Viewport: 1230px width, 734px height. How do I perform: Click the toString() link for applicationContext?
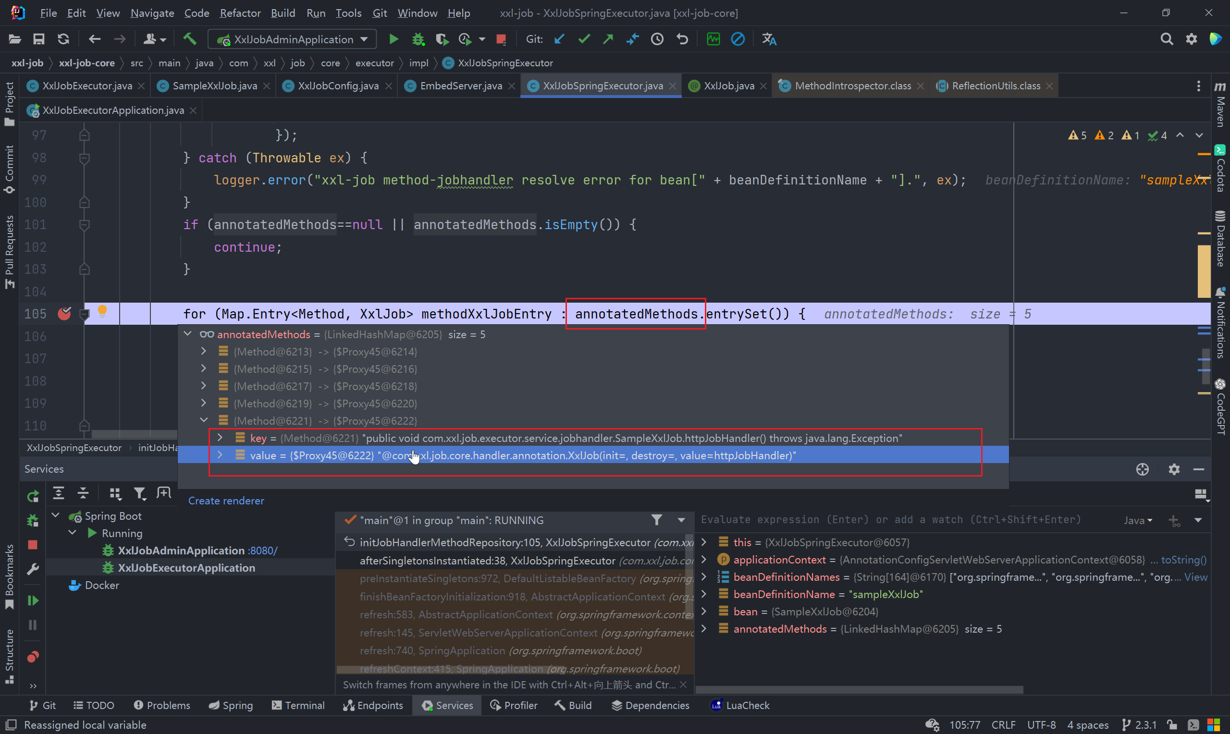click(1183, 560)
